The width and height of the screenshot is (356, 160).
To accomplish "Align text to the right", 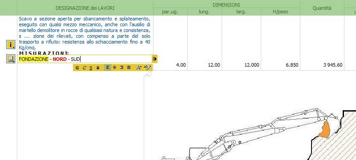I will (121, 68).
